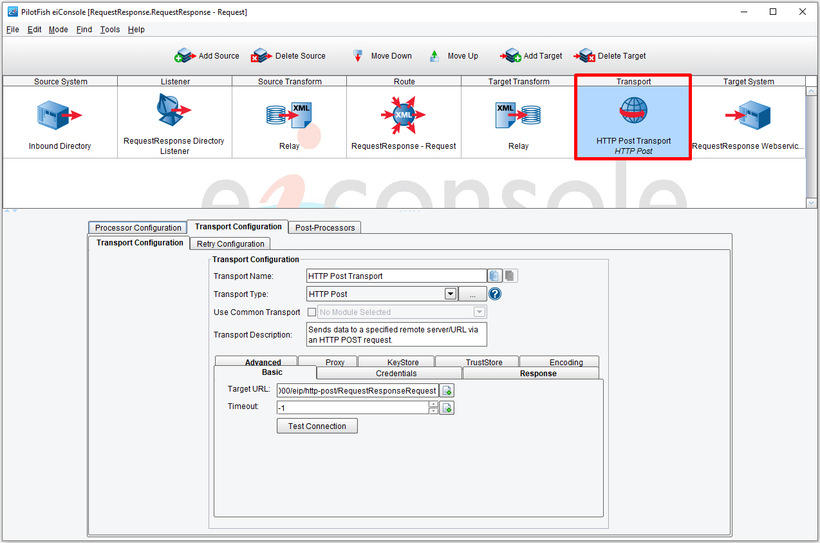Toggle the Use Common Transport checkbox
820x543 pixels.
312,312
